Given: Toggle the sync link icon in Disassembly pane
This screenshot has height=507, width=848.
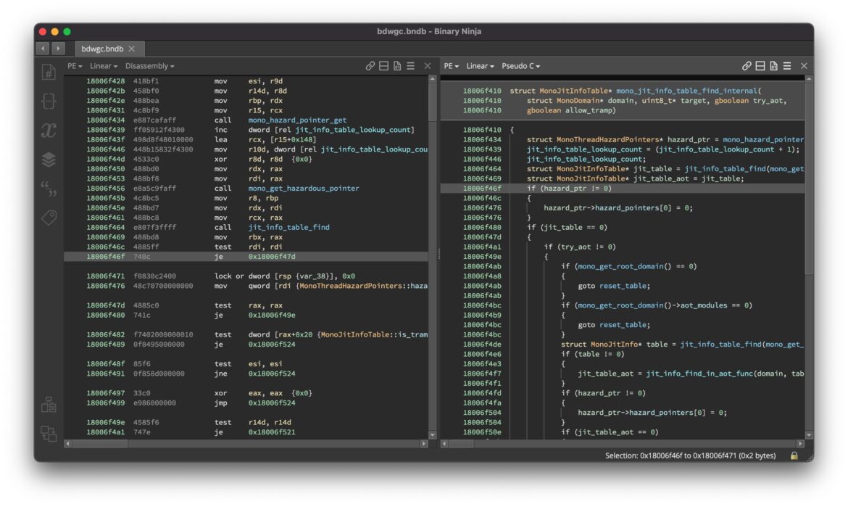Looking at the screenshot, I should [370, 66].
